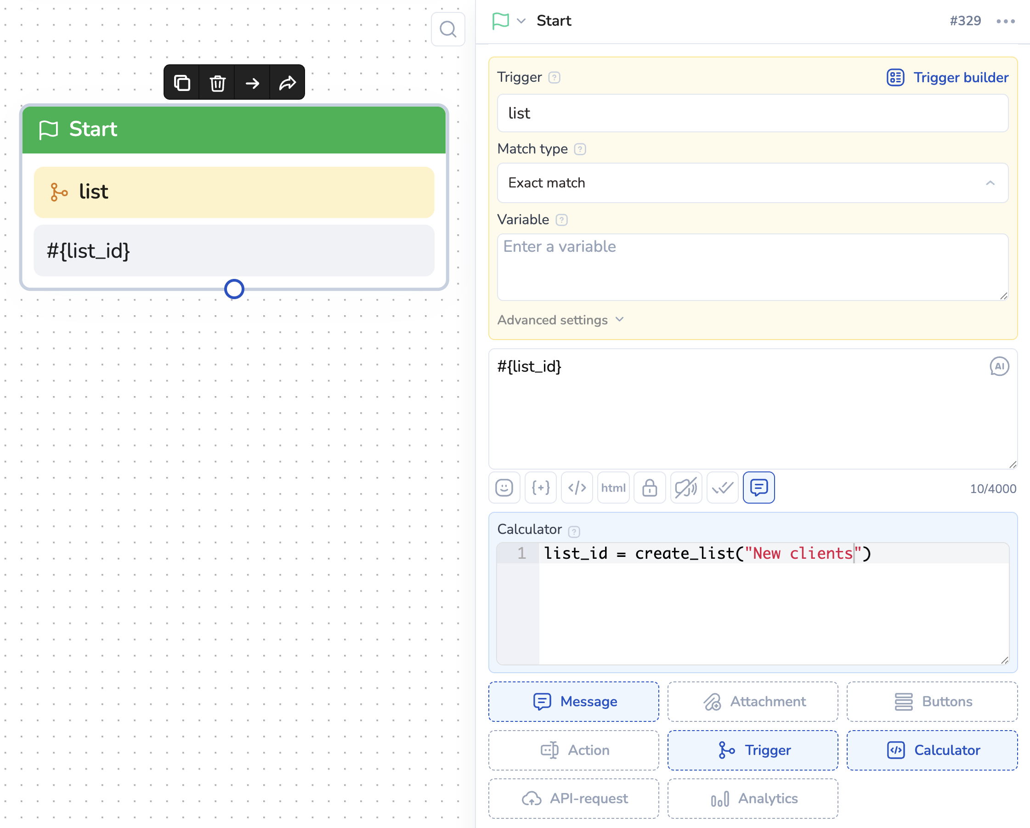Toggle the html formatting mode

click(613, 488)
